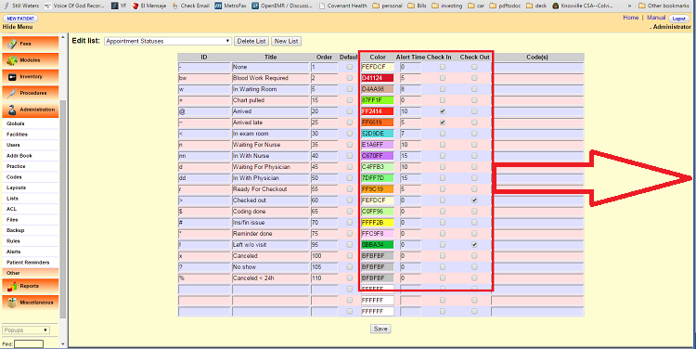This screenshot has height=349, width=696.
Task: Edit the ID field containing 'bw'
Action: tap(204, 78)
